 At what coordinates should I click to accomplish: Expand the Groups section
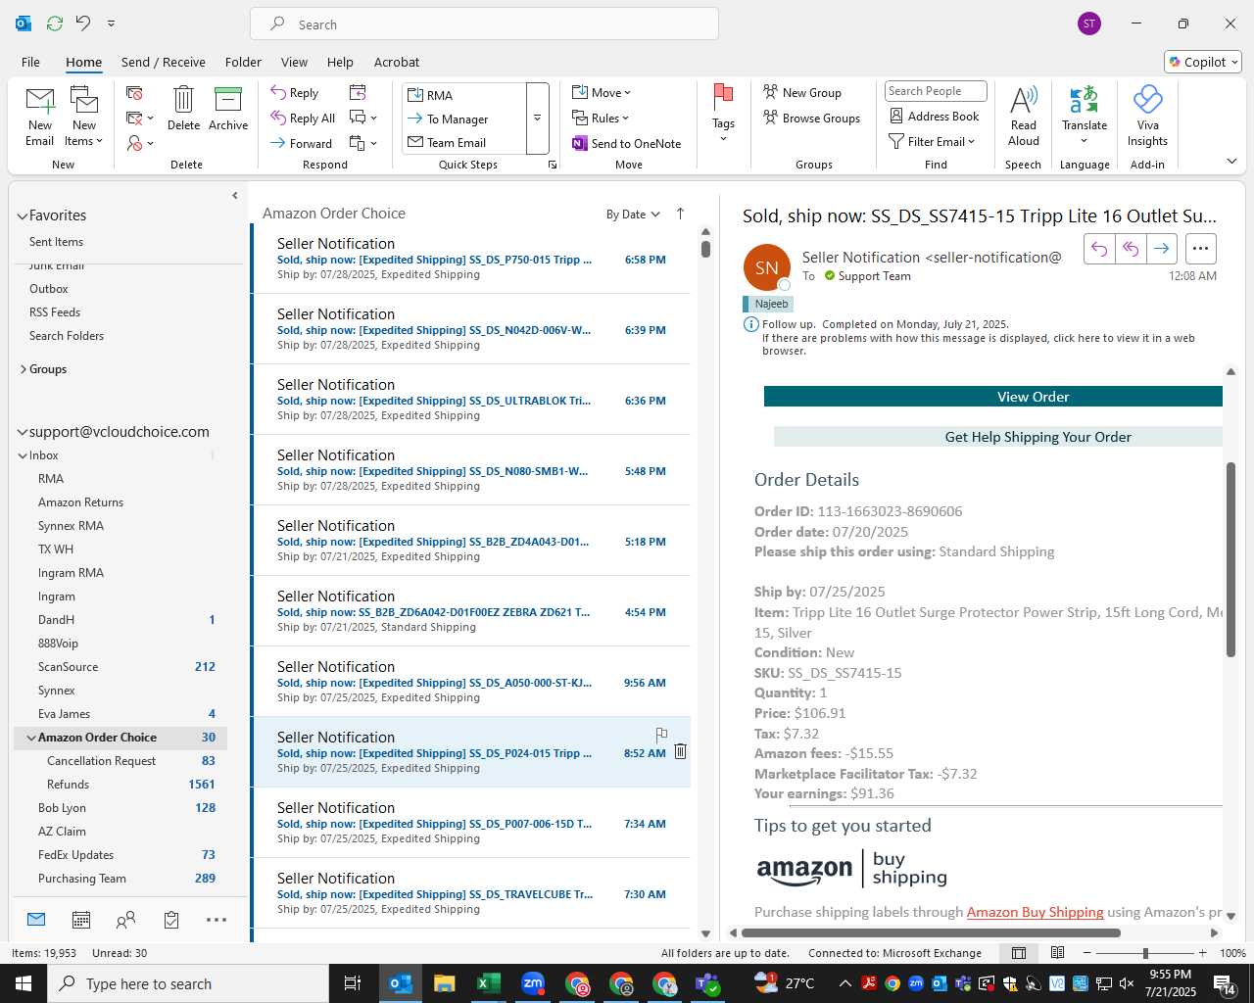click(24, 369)
